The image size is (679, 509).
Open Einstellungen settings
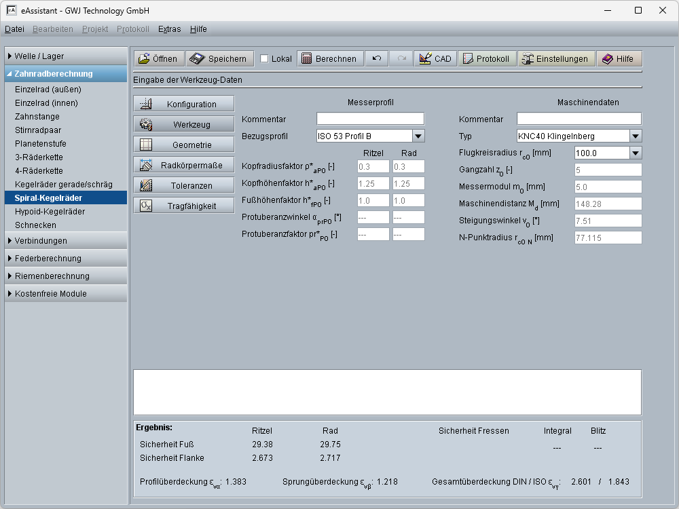(x=556, y=59)
